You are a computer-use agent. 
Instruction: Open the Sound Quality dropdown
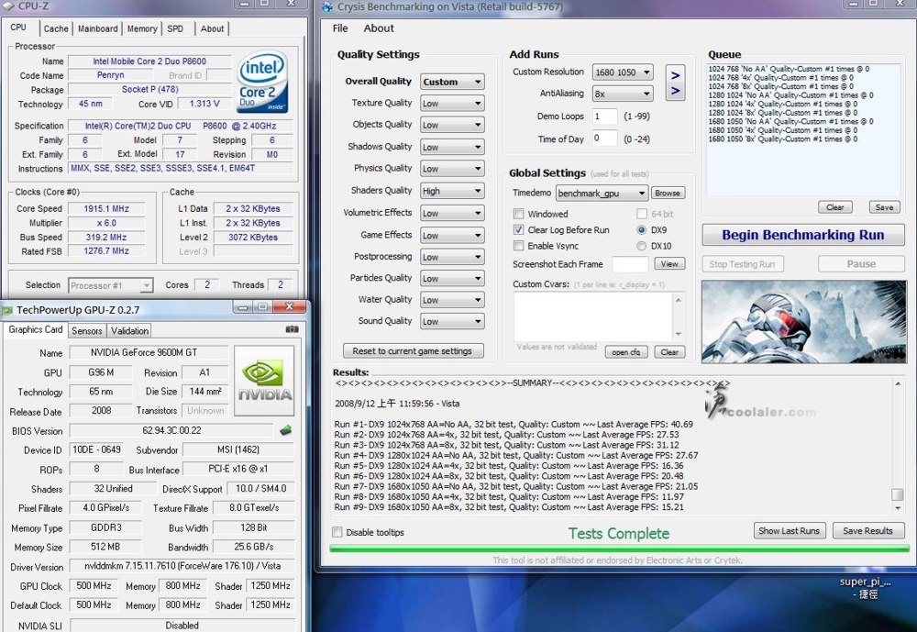(x=452, y=321)
